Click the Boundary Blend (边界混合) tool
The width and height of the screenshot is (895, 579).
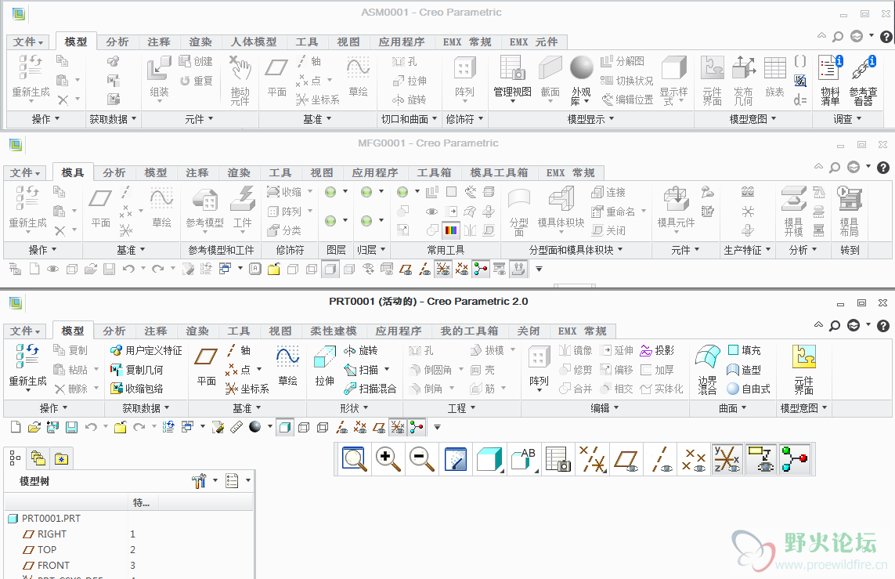click(707, 369)
